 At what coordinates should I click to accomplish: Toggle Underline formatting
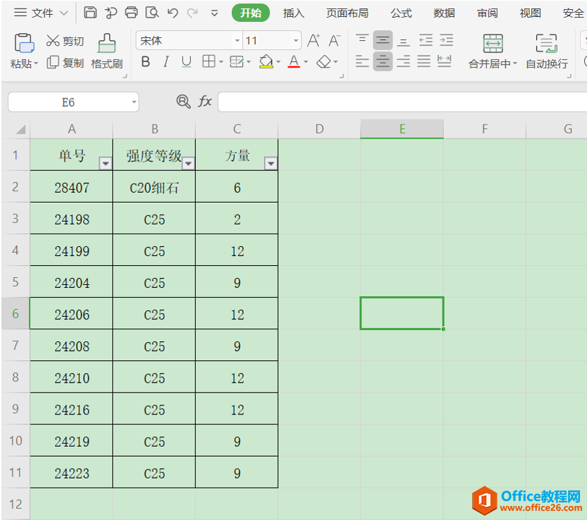point(186,61)
